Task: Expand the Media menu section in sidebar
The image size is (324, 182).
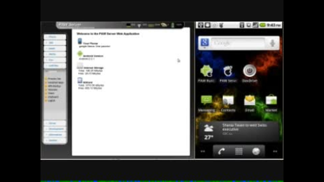Action: coord(55,54)
